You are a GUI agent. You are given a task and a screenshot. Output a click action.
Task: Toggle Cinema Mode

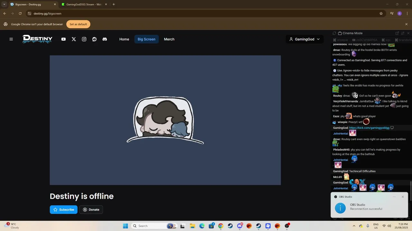click(350, 33)
